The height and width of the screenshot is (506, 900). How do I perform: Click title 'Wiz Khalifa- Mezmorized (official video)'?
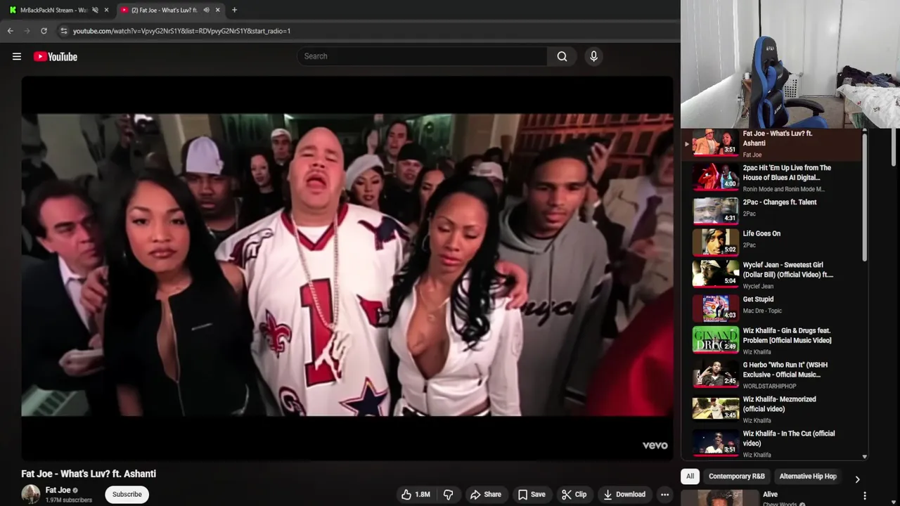pos(779,404)
